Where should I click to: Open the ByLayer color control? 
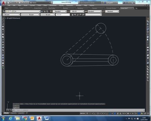point(11,15)
